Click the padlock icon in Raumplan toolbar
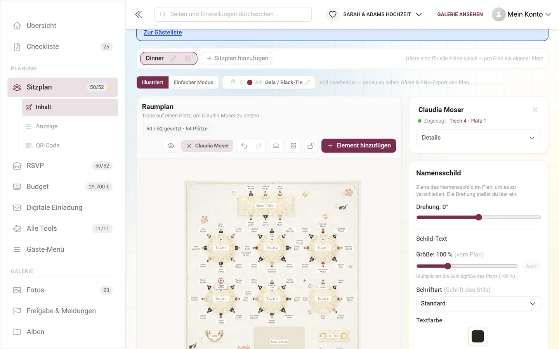This screenshot has height=349, width=559. (x=311, y=146)
